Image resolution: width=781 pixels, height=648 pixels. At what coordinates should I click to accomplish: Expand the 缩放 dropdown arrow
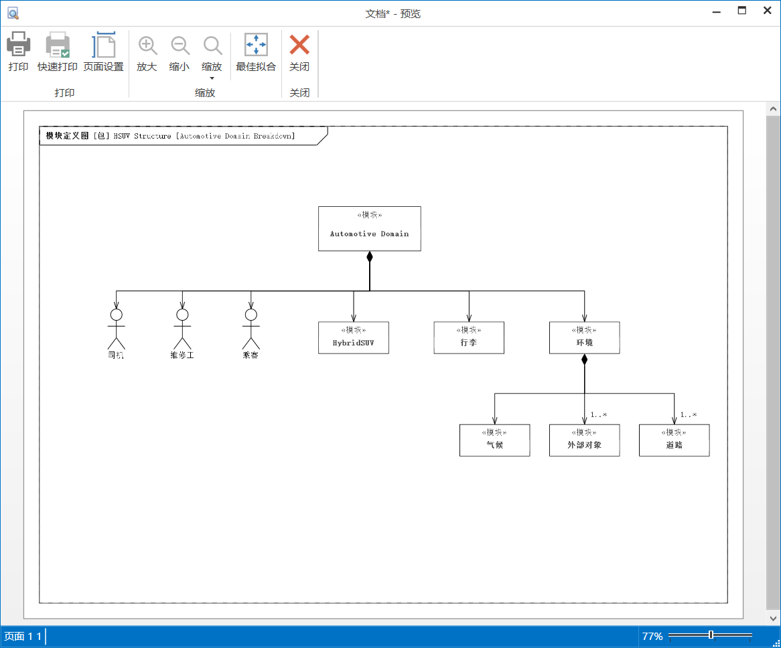pyautogui.click(x=212, y=78)
